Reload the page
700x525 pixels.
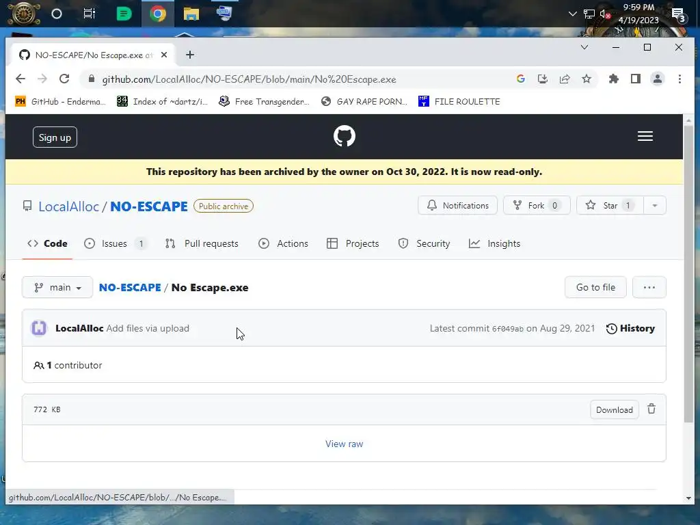coord(64,79)
